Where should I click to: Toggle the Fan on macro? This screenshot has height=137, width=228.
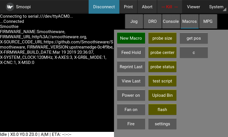[x=131, y=110]
